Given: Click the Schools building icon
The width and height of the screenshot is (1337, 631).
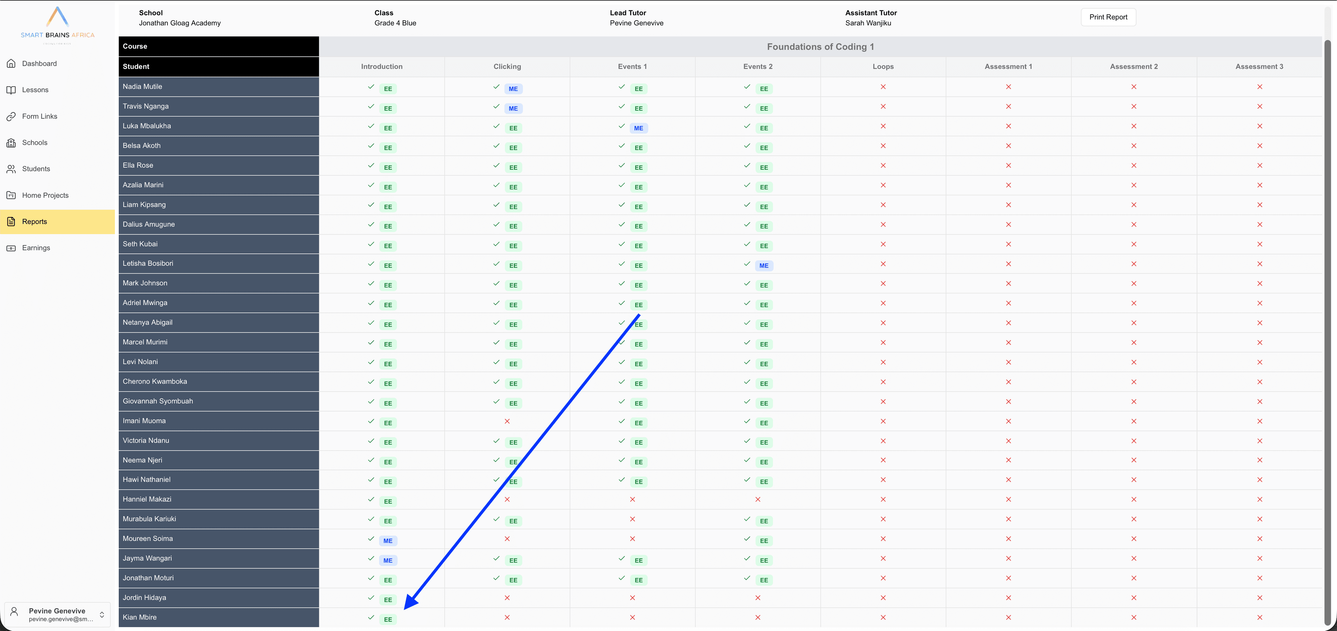Looking at the screenshot, I should pos(11,143).
